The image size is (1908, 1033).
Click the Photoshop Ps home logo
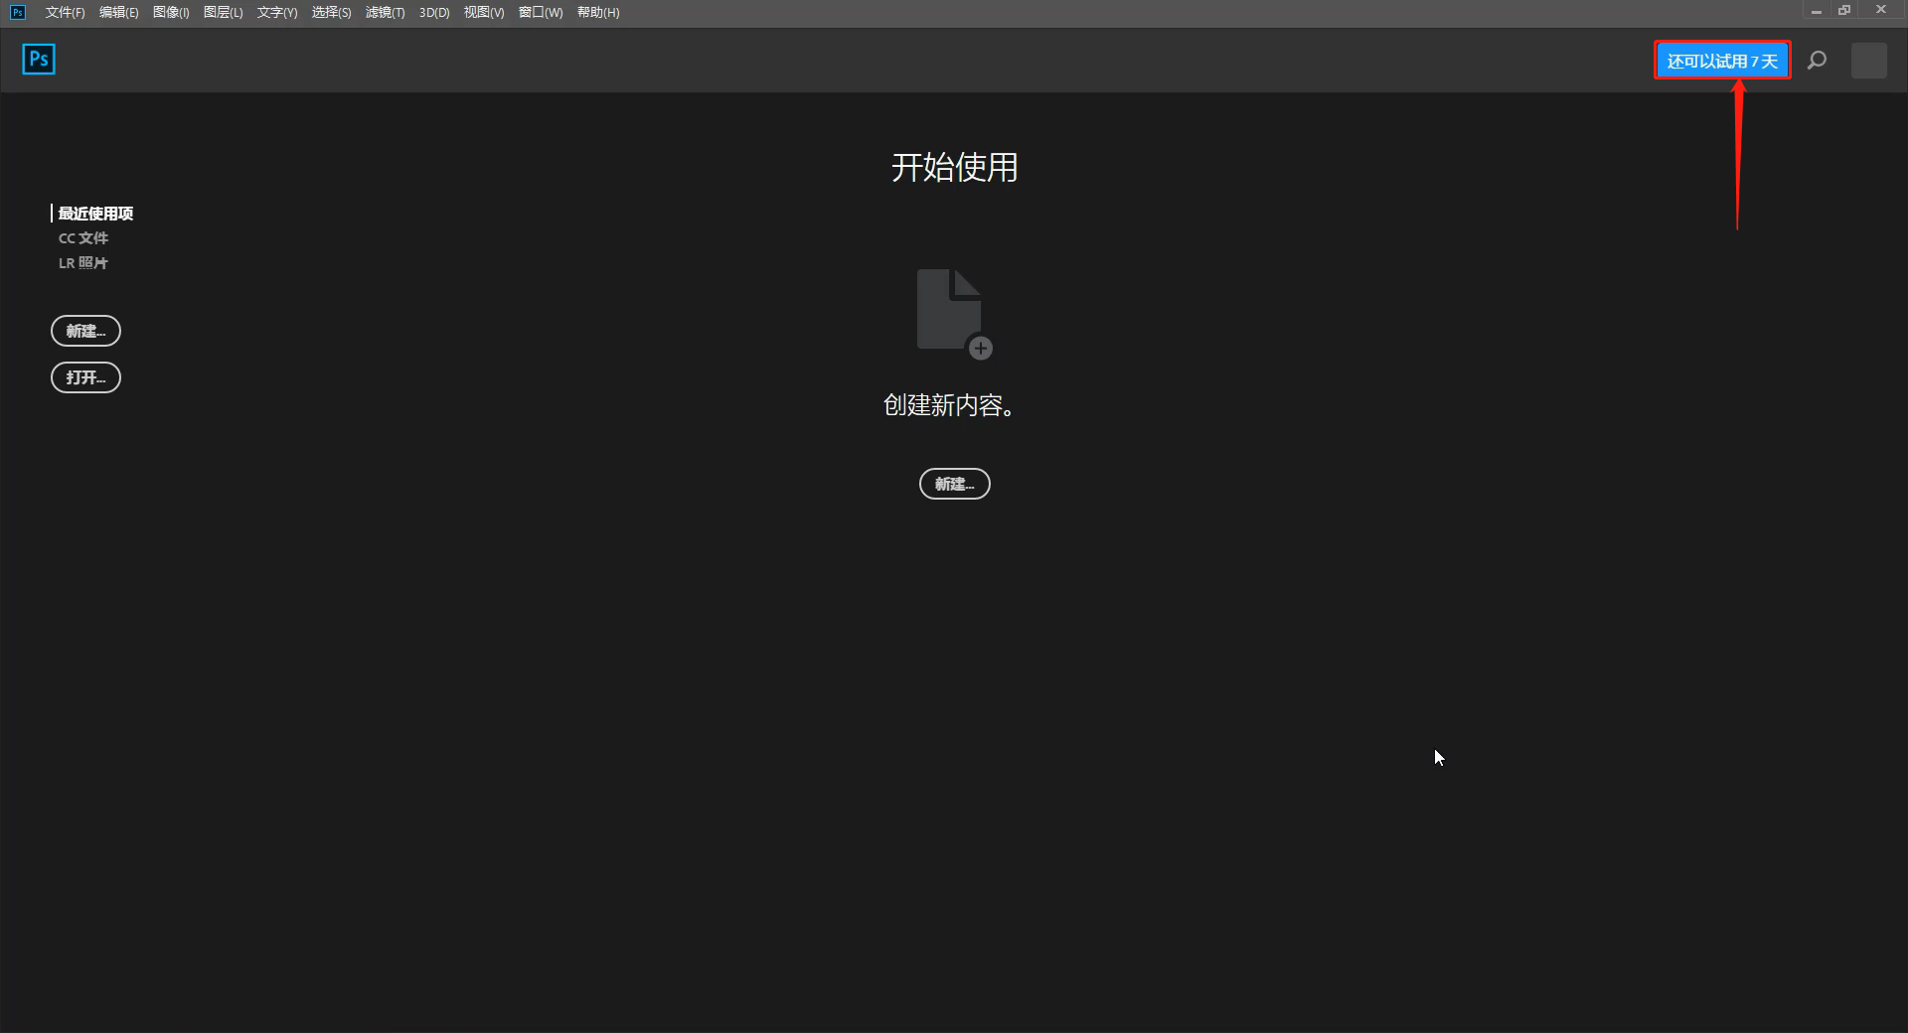[x=39, y=60]
